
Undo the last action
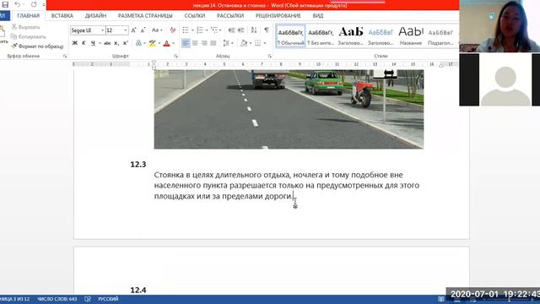click(x=17, y=4)
